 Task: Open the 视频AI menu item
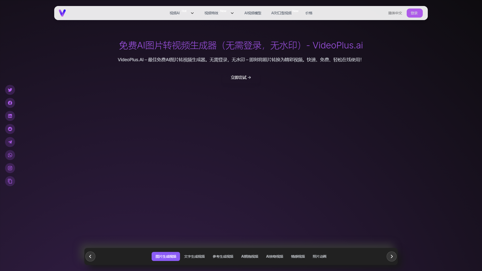(x=174, y=13)
